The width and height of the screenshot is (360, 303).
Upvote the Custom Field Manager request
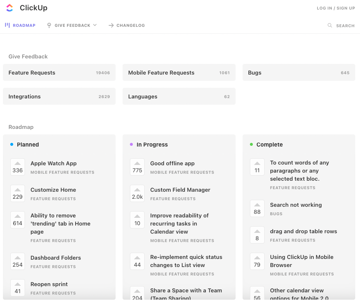pyautogui.click(x=137, y=194)
